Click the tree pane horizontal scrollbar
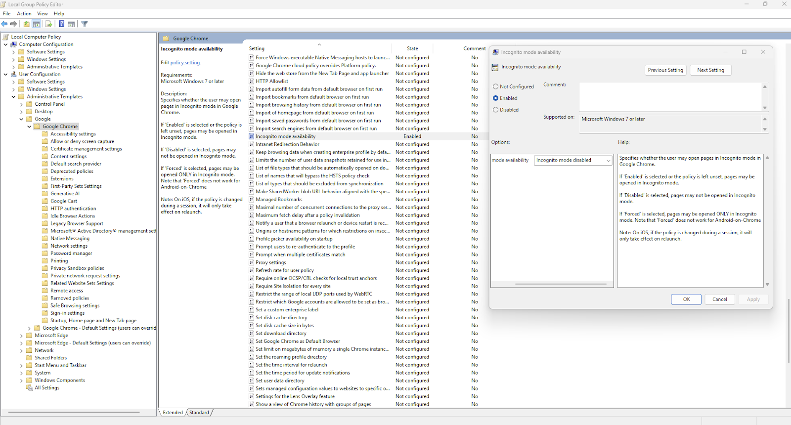Viewport: 791px width, 425px height. 74,412
